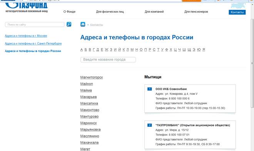Select the city Макарьев
This screenshot has height=151, width=254.
[x=89, y=97]
